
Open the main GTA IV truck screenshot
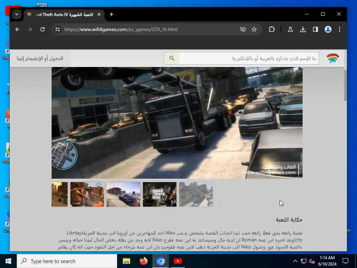pyautogui.click(x=177, y=122)
